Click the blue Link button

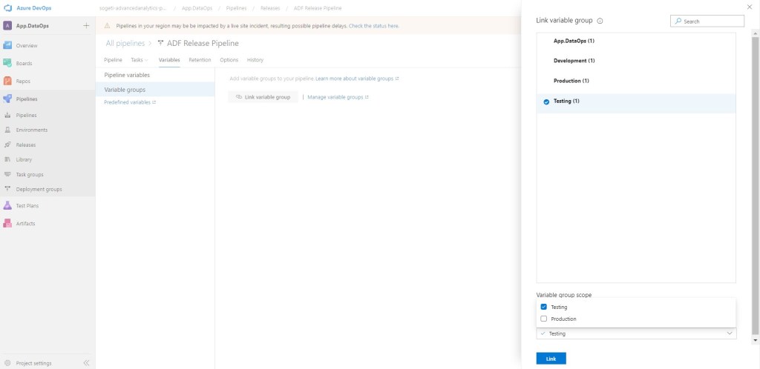(x=551, y=359)
